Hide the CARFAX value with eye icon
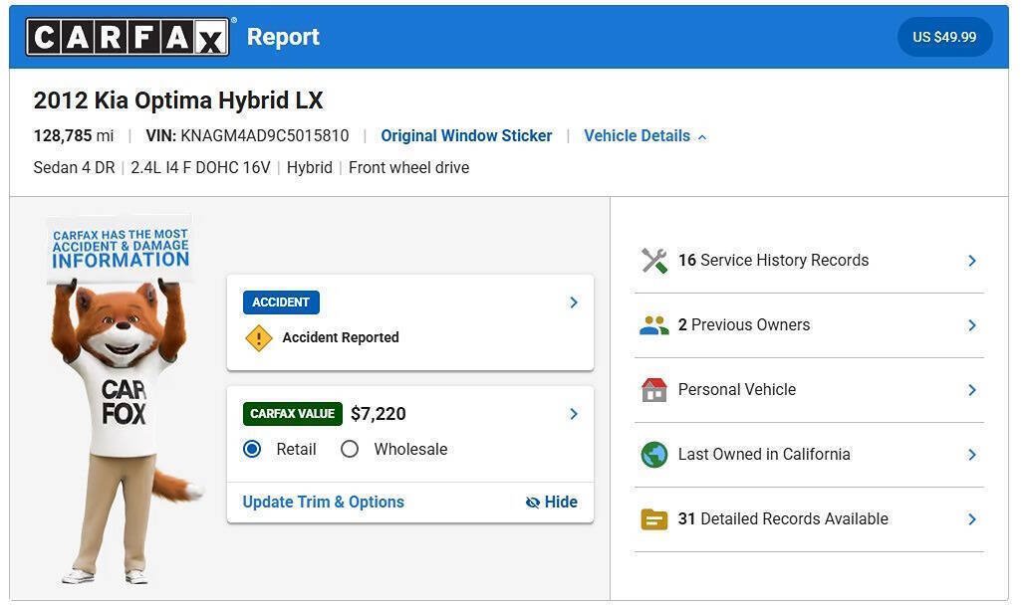This screenshot has height=607, width=1028. 552,503
